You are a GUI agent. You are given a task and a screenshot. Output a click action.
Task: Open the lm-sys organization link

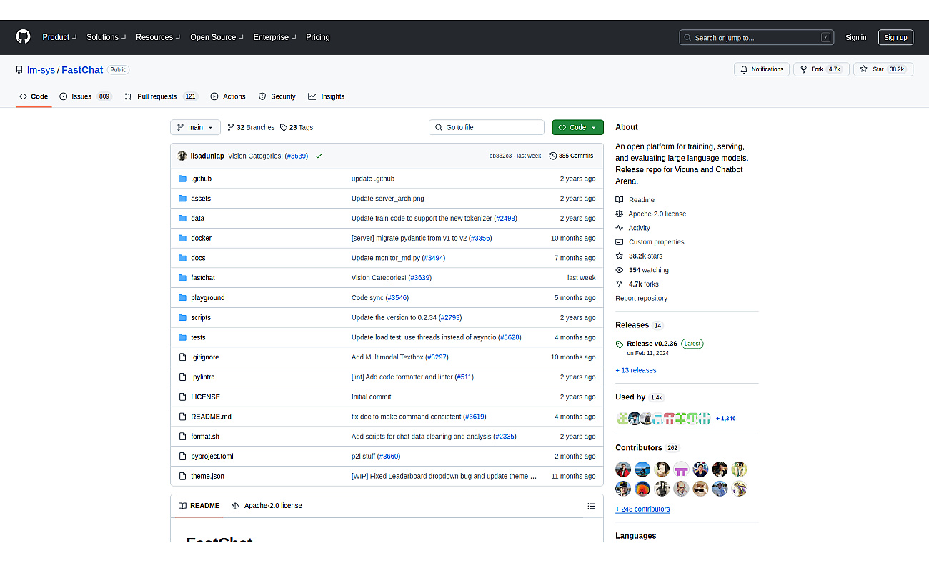coord(41,70)
